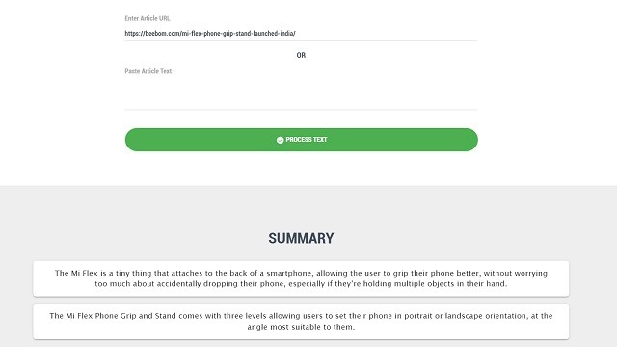The height and width of the screenshot is (347, 617).
Task: Click the underline below the paste text area
Action: pos(302,109)
